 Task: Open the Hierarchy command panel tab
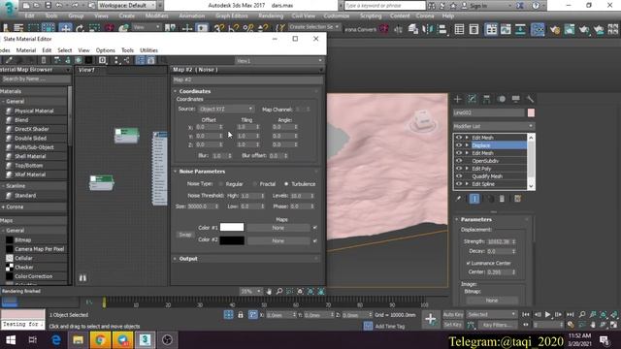coord(486,99)
